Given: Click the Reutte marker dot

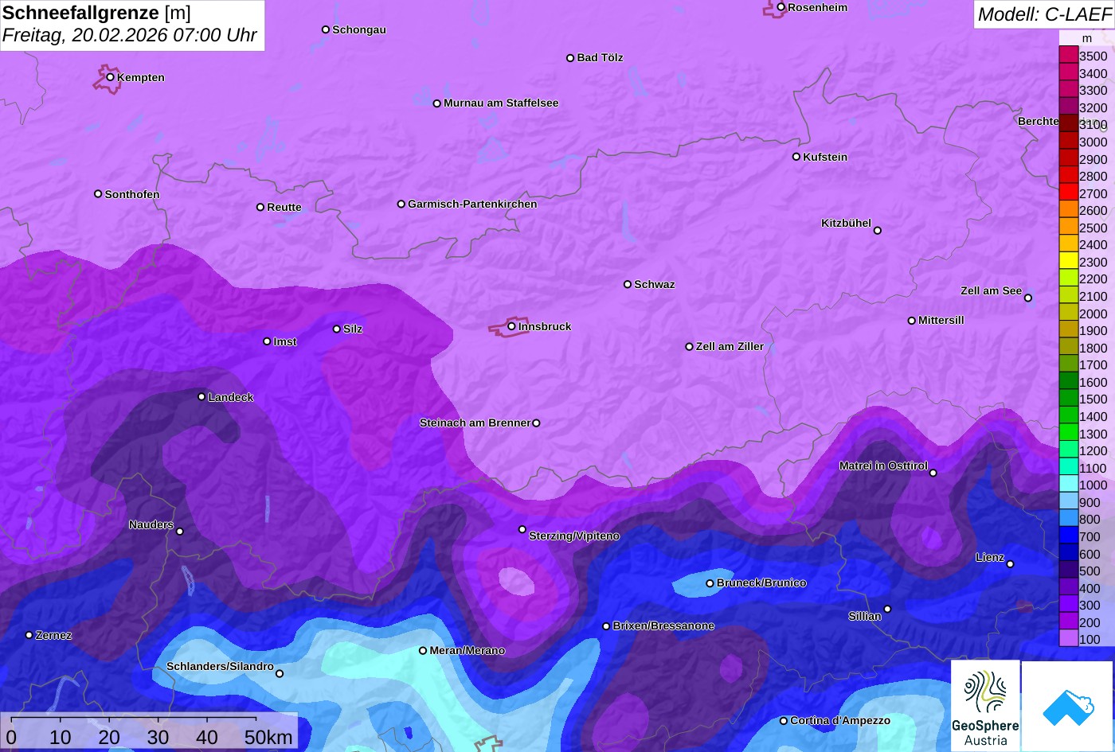Looking at the screenshot, I should coord(260,207).
